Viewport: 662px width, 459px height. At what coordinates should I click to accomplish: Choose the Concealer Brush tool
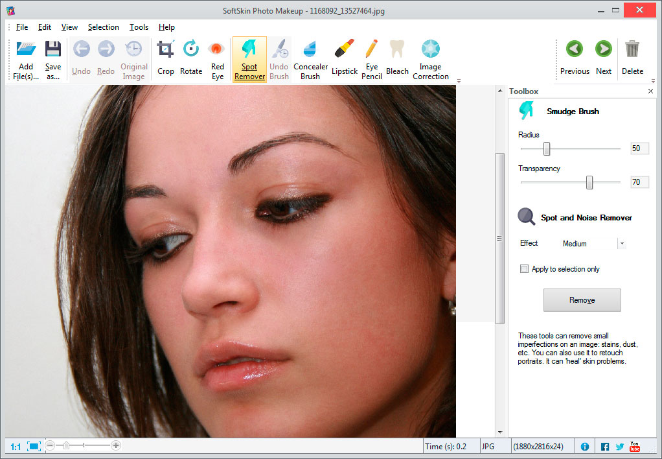(x=310, y=58)
